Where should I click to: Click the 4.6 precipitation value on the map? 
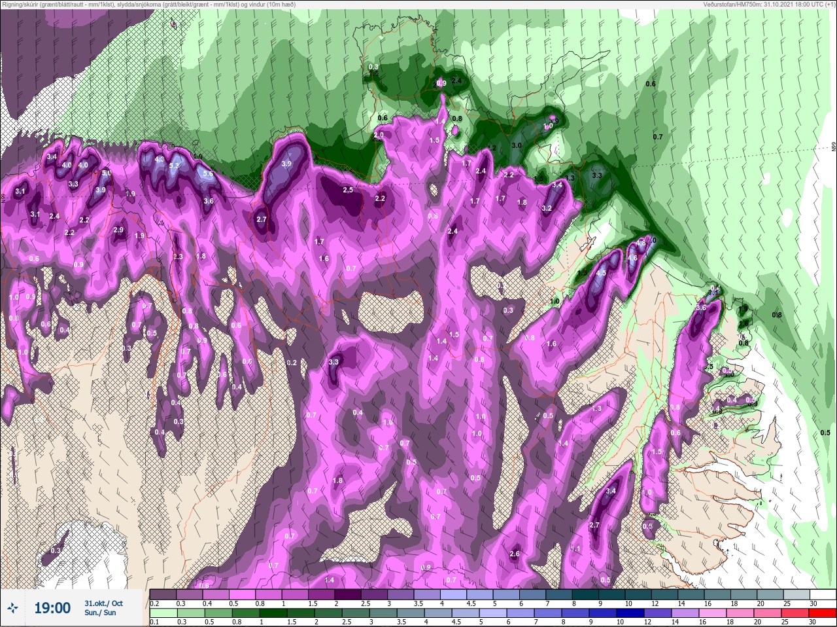632,259
